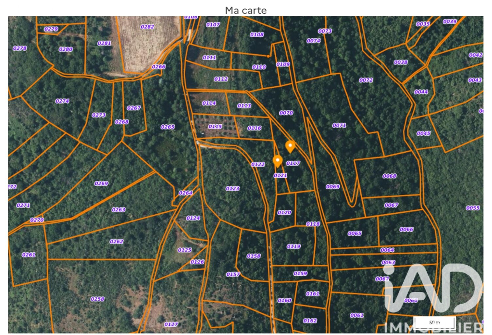The height and width of the screenshot is (335, 492).
Task: Select parcel label 0123
Action: [x=233, y=188]
